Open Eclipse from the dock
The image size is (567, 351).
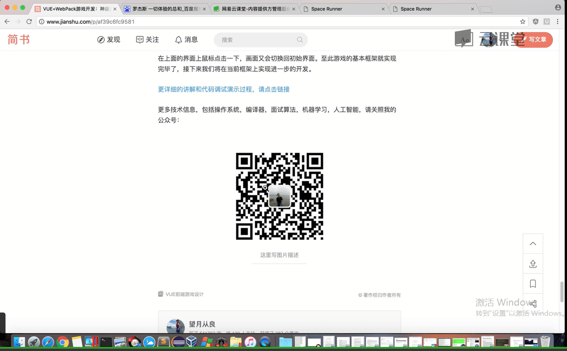click(x=178, y=342)
